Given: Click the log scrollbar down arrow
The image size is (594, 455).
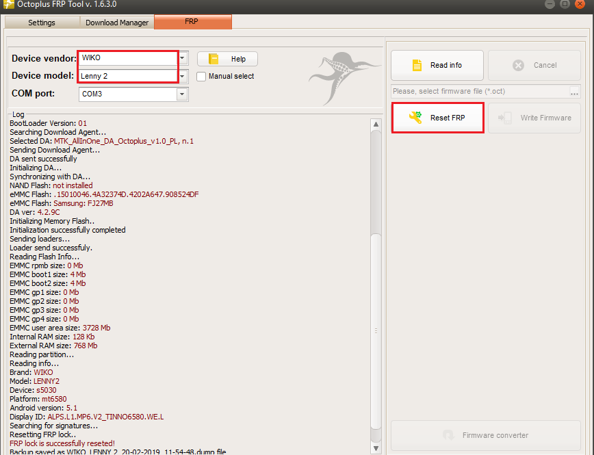Looking at the screenshot, I should [376, 448].
